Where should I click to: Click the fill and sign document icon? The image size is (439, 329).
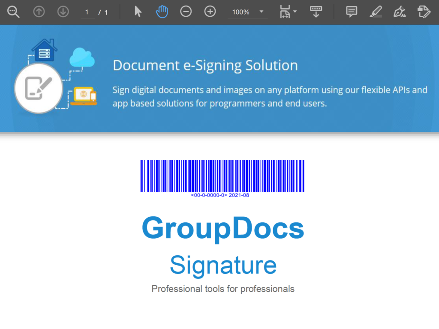[424, 12]
